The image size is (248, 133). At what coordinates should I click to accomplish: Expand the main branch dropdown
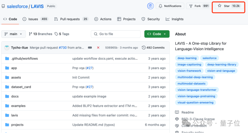pos(13,34)
